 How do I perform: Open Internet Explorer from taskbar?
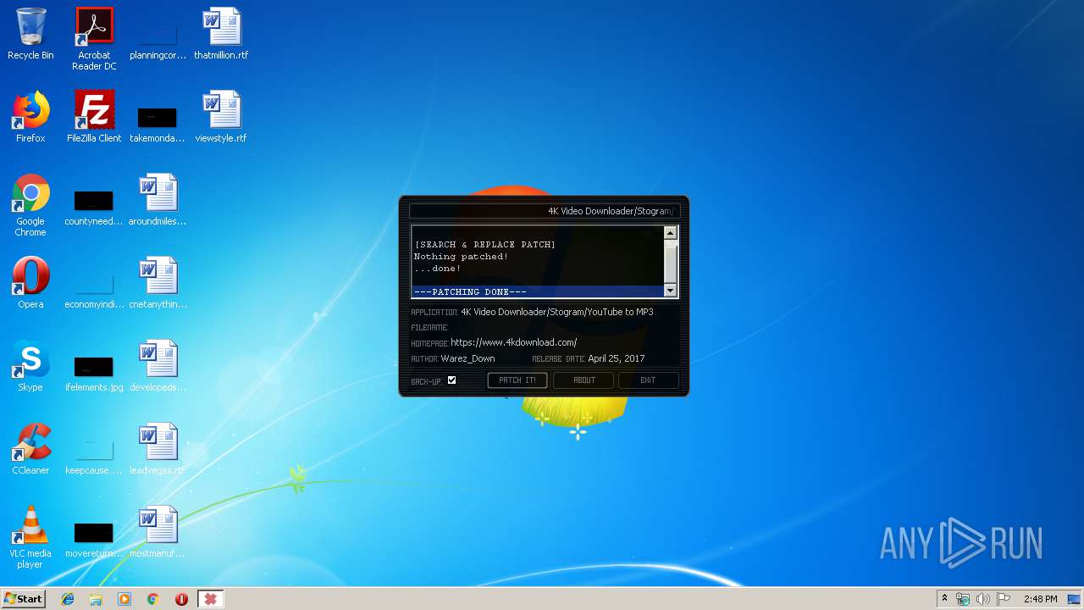tap(68, 599)
